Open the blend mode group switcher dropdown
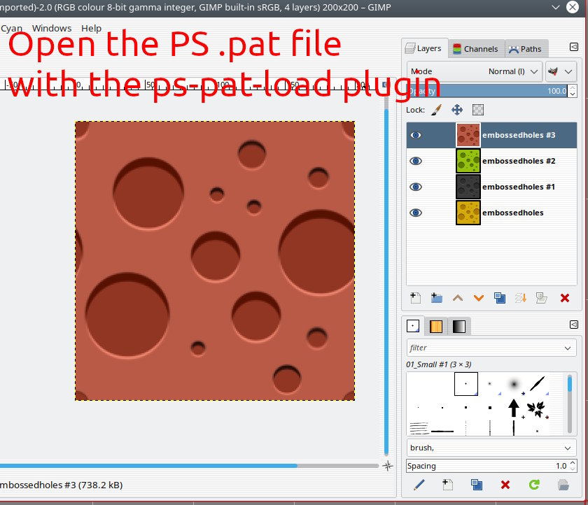The image size is (588, 505). (x=561, y=71)
